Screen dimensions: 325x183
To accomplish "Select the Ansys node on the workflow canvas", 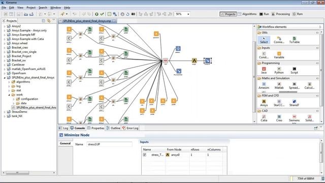I will coord(194,61).
